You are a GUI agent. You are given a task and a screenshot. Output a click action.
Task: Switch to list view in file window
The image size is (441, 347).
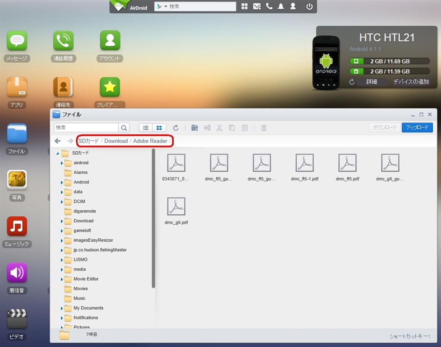click(x=146, y=128)
